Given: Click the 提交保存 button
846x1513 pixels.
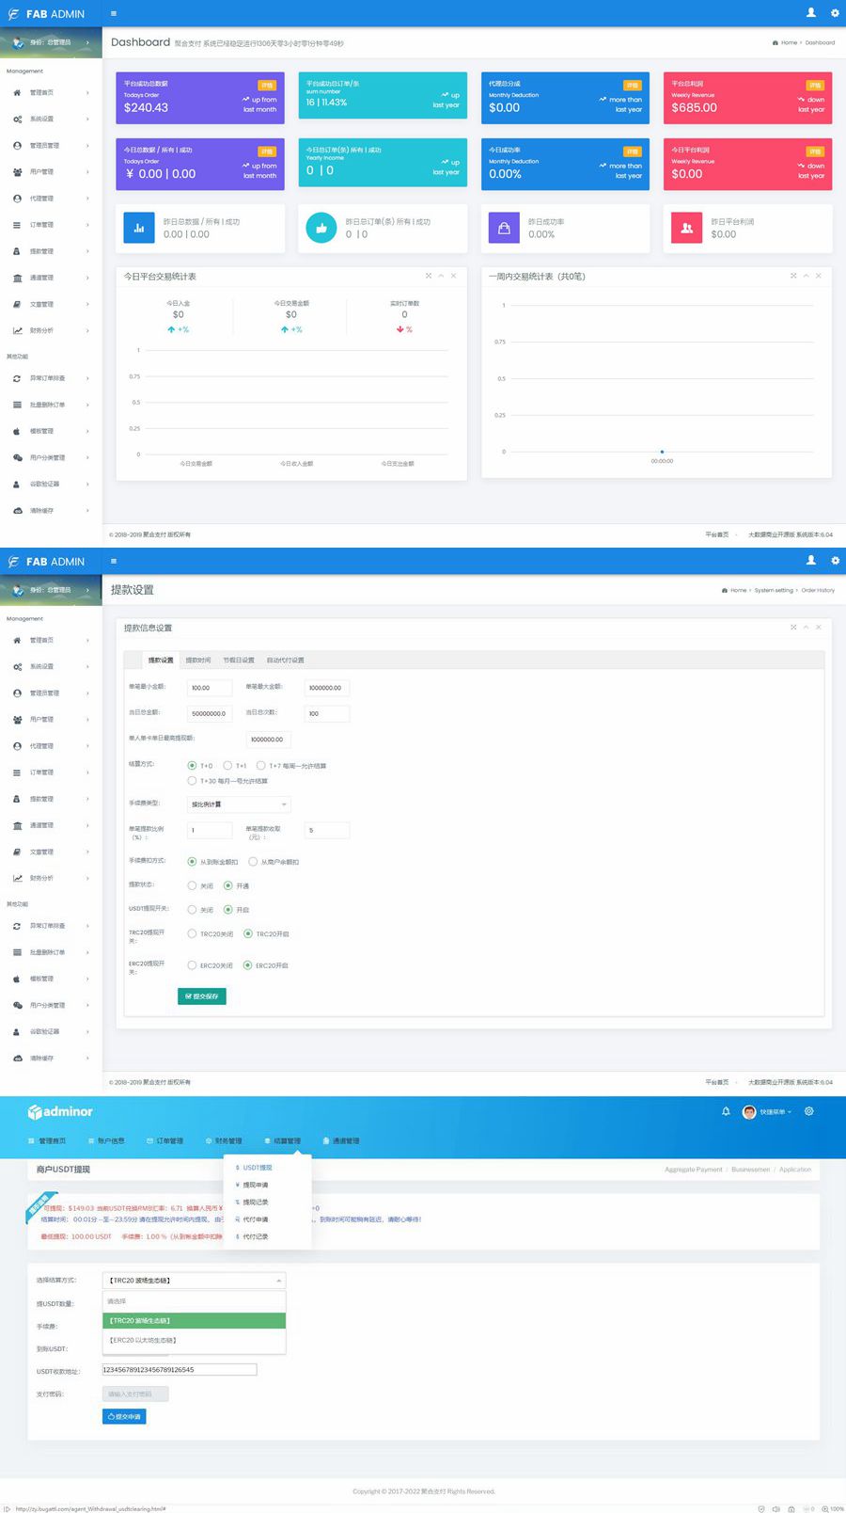Looking at the screenshot, I should [x=202, y=995].
